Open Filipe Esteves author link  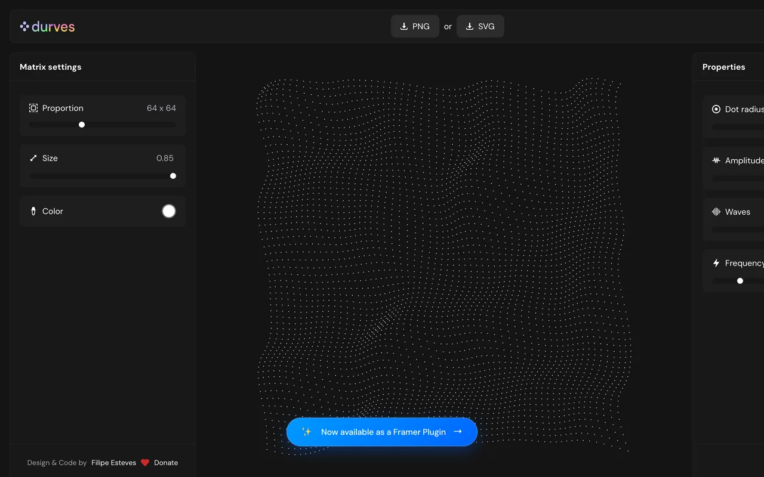click(x=113, y=463)
